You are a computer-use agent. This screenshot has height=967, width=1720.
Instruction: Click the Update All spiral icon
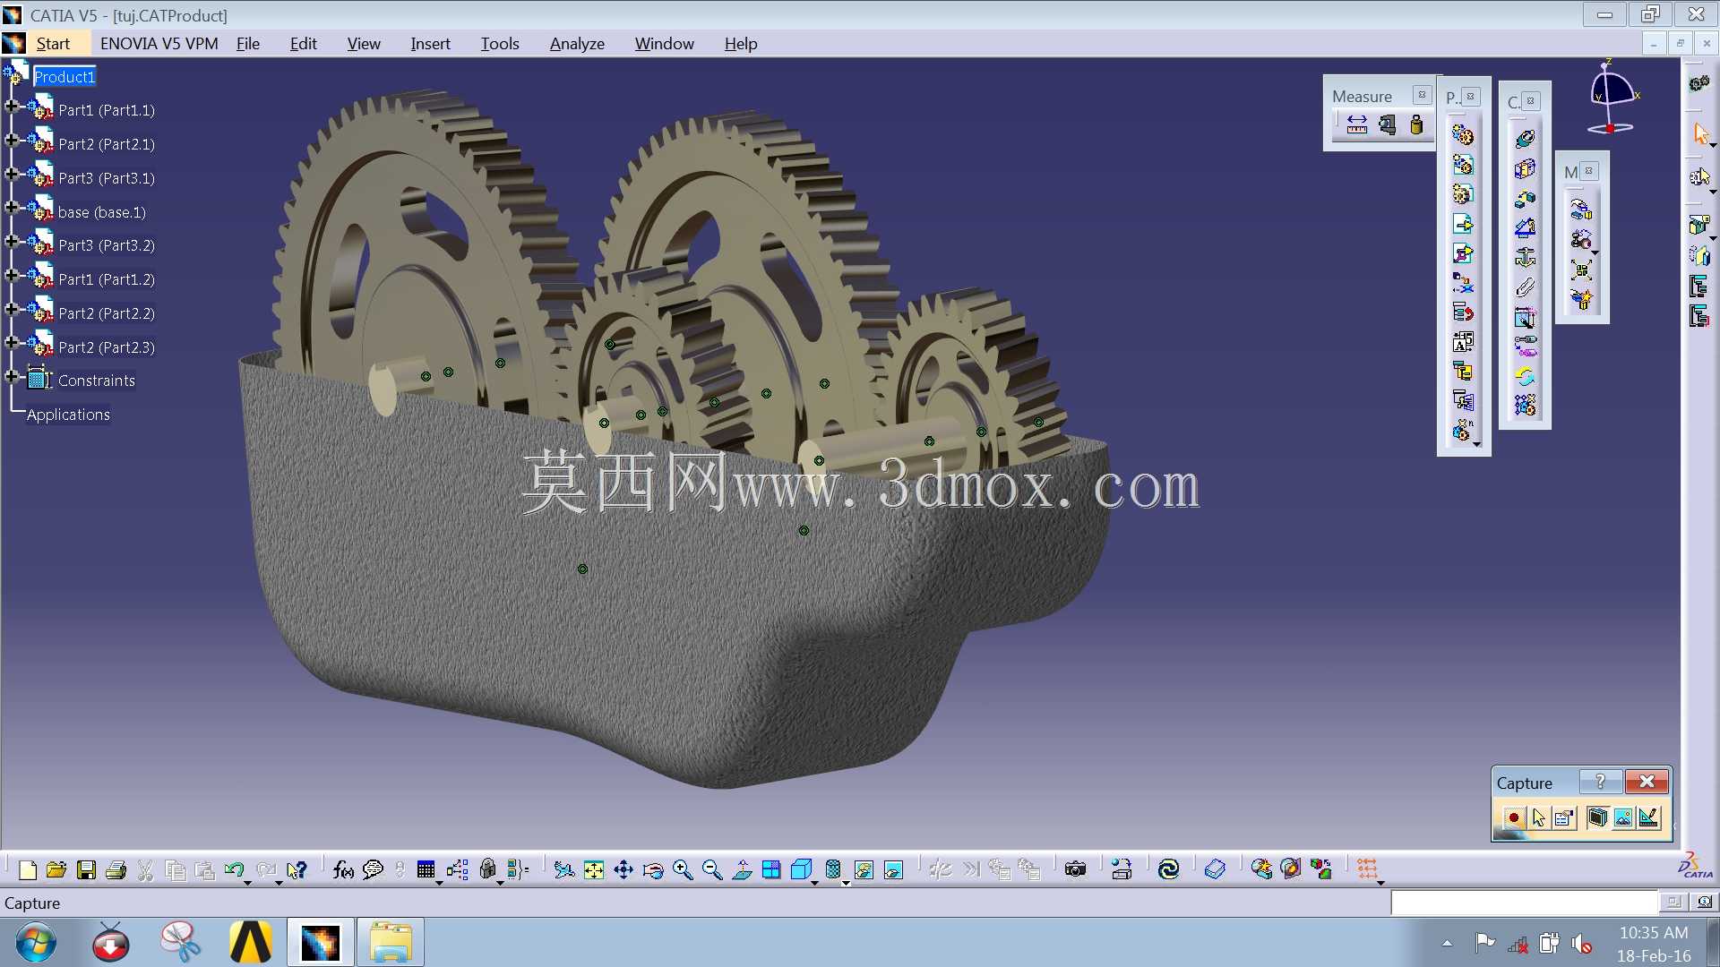coord(1168,869)
